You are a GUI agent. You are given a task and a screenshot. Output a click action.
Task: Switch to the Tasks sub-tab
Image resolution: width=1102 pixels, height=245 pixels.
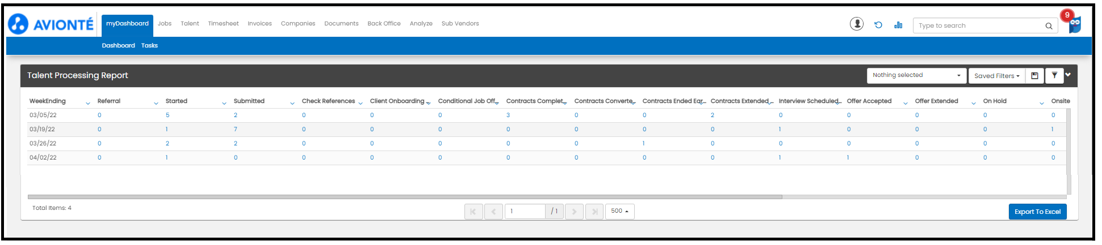point(149,45)
